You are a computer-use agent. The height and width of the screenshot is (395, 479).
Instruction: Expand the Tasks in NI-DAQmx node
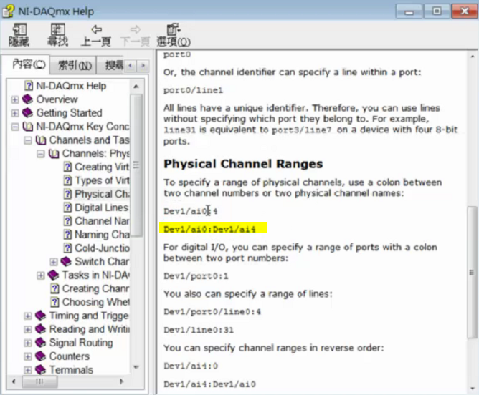40,275
